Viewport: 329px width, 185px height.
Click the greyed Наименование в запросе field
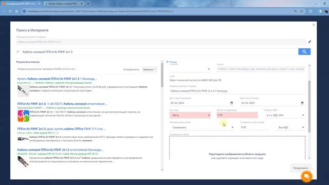(161, 42)
